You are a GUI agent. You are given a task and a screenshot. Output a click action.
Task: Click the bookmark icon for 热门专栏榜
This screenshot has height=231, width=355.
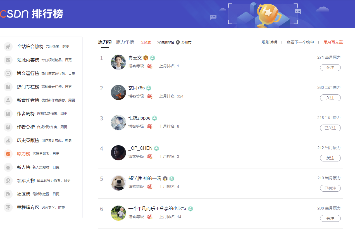click(x=8, y=87)
